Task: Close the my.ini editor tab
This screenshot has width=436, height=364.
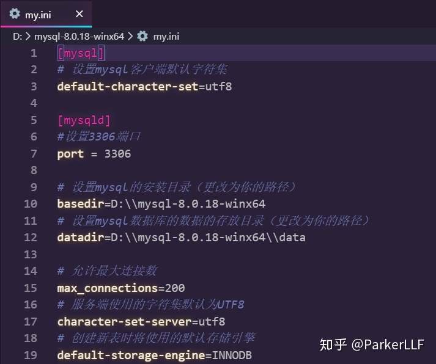Action: point(79,14)
